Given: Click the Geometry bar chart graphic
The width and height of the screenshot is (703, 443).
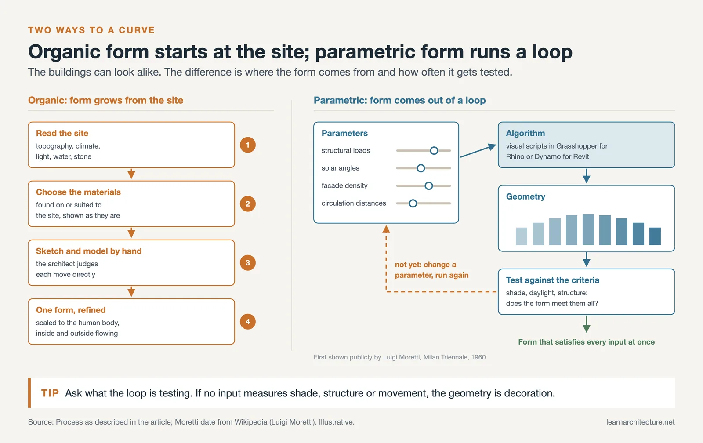Looking at the screenshot, I should tap(588, 229).
